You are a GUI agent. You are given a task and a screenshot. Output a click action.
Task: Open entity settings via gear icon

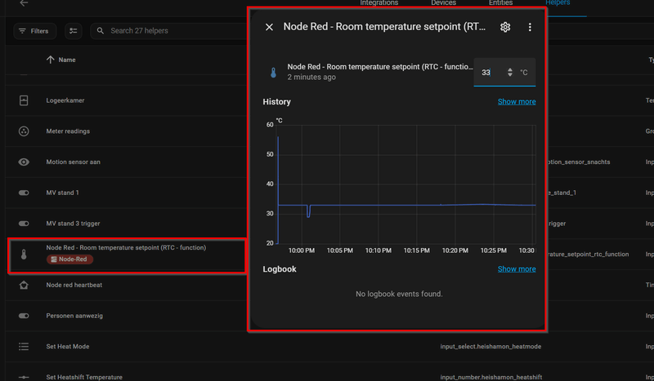point(505,27)
